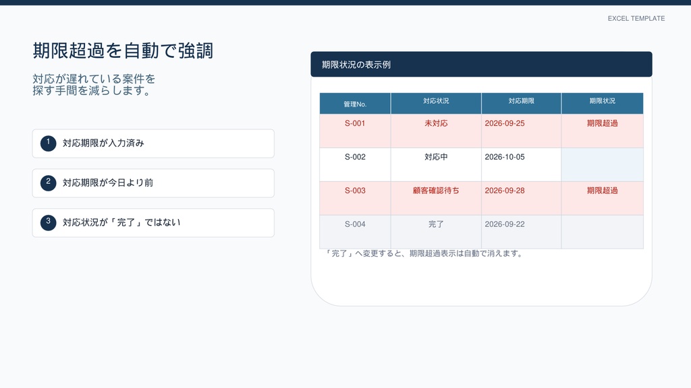The height and width of the screenshot is (388, 691).
Task: Click the 未対応 status cell
Action: pyautogui.click(x=436, y=131)
